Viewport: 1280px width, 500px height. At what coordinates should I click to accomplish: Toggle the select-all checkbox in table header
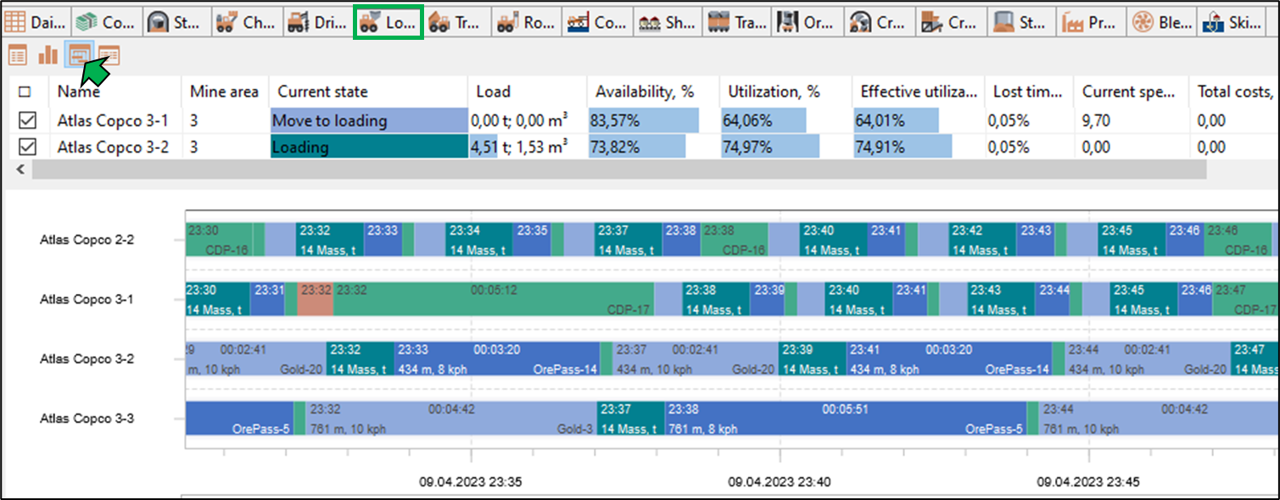click(24, 92)
